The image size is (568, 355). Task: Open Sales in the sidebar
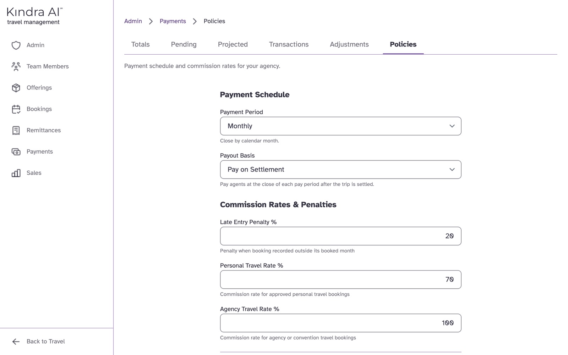coord(34,173)
